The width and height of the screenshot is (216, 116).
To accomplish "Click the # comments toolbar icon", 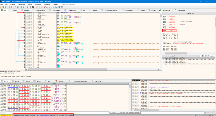I will coord(50,7).
